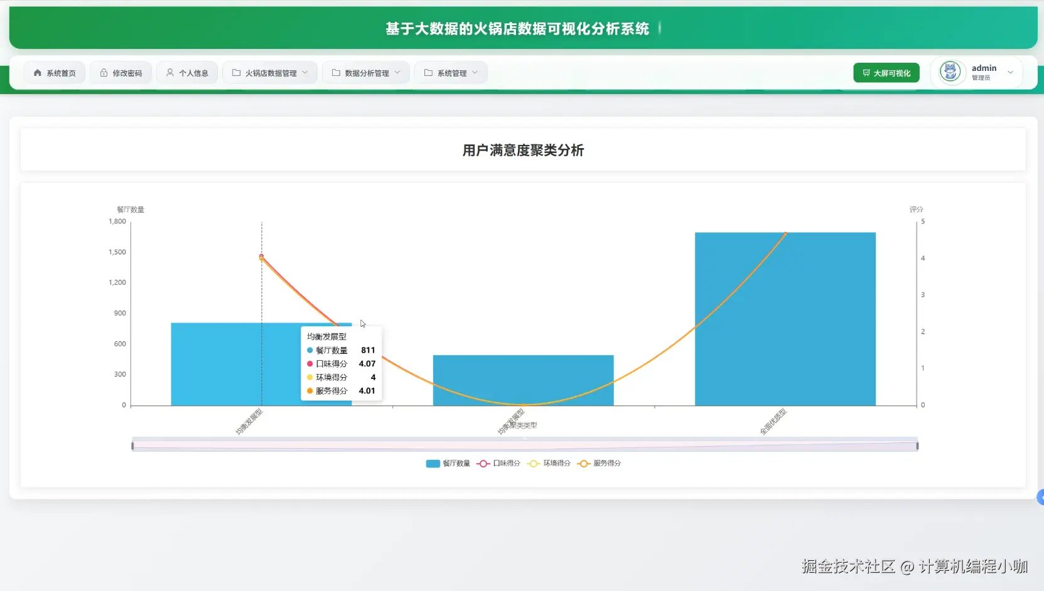
Task: Click the 用户满意度聚类分析 title
Action: (x=523, y=151)
